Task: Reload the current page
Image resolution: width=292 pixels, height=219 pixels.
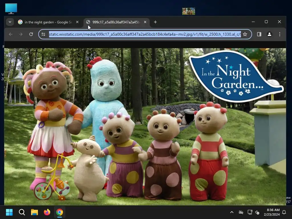Action: (31, 34)
